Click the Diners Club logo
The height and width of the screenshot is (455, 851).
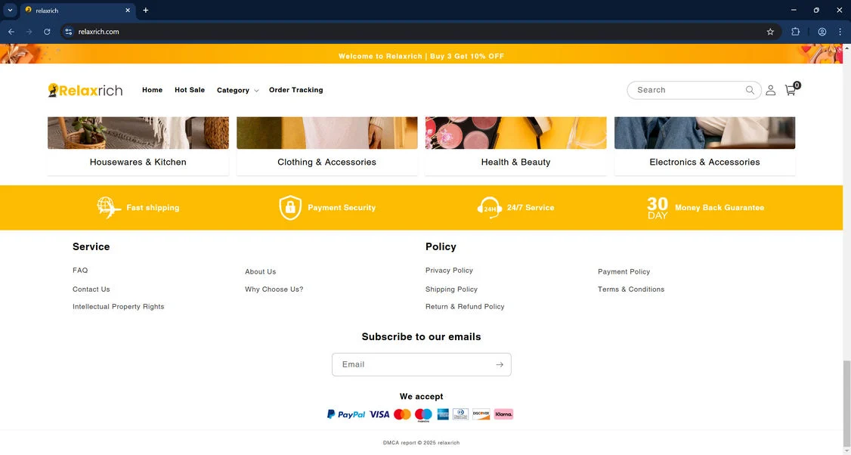click(460, 414)
